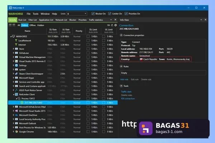The image size is (215, 143).
Task: Collapse the Rules section
Action: 121,66
